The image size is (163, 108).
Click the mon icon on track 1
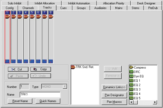click(x=8, y=16)
